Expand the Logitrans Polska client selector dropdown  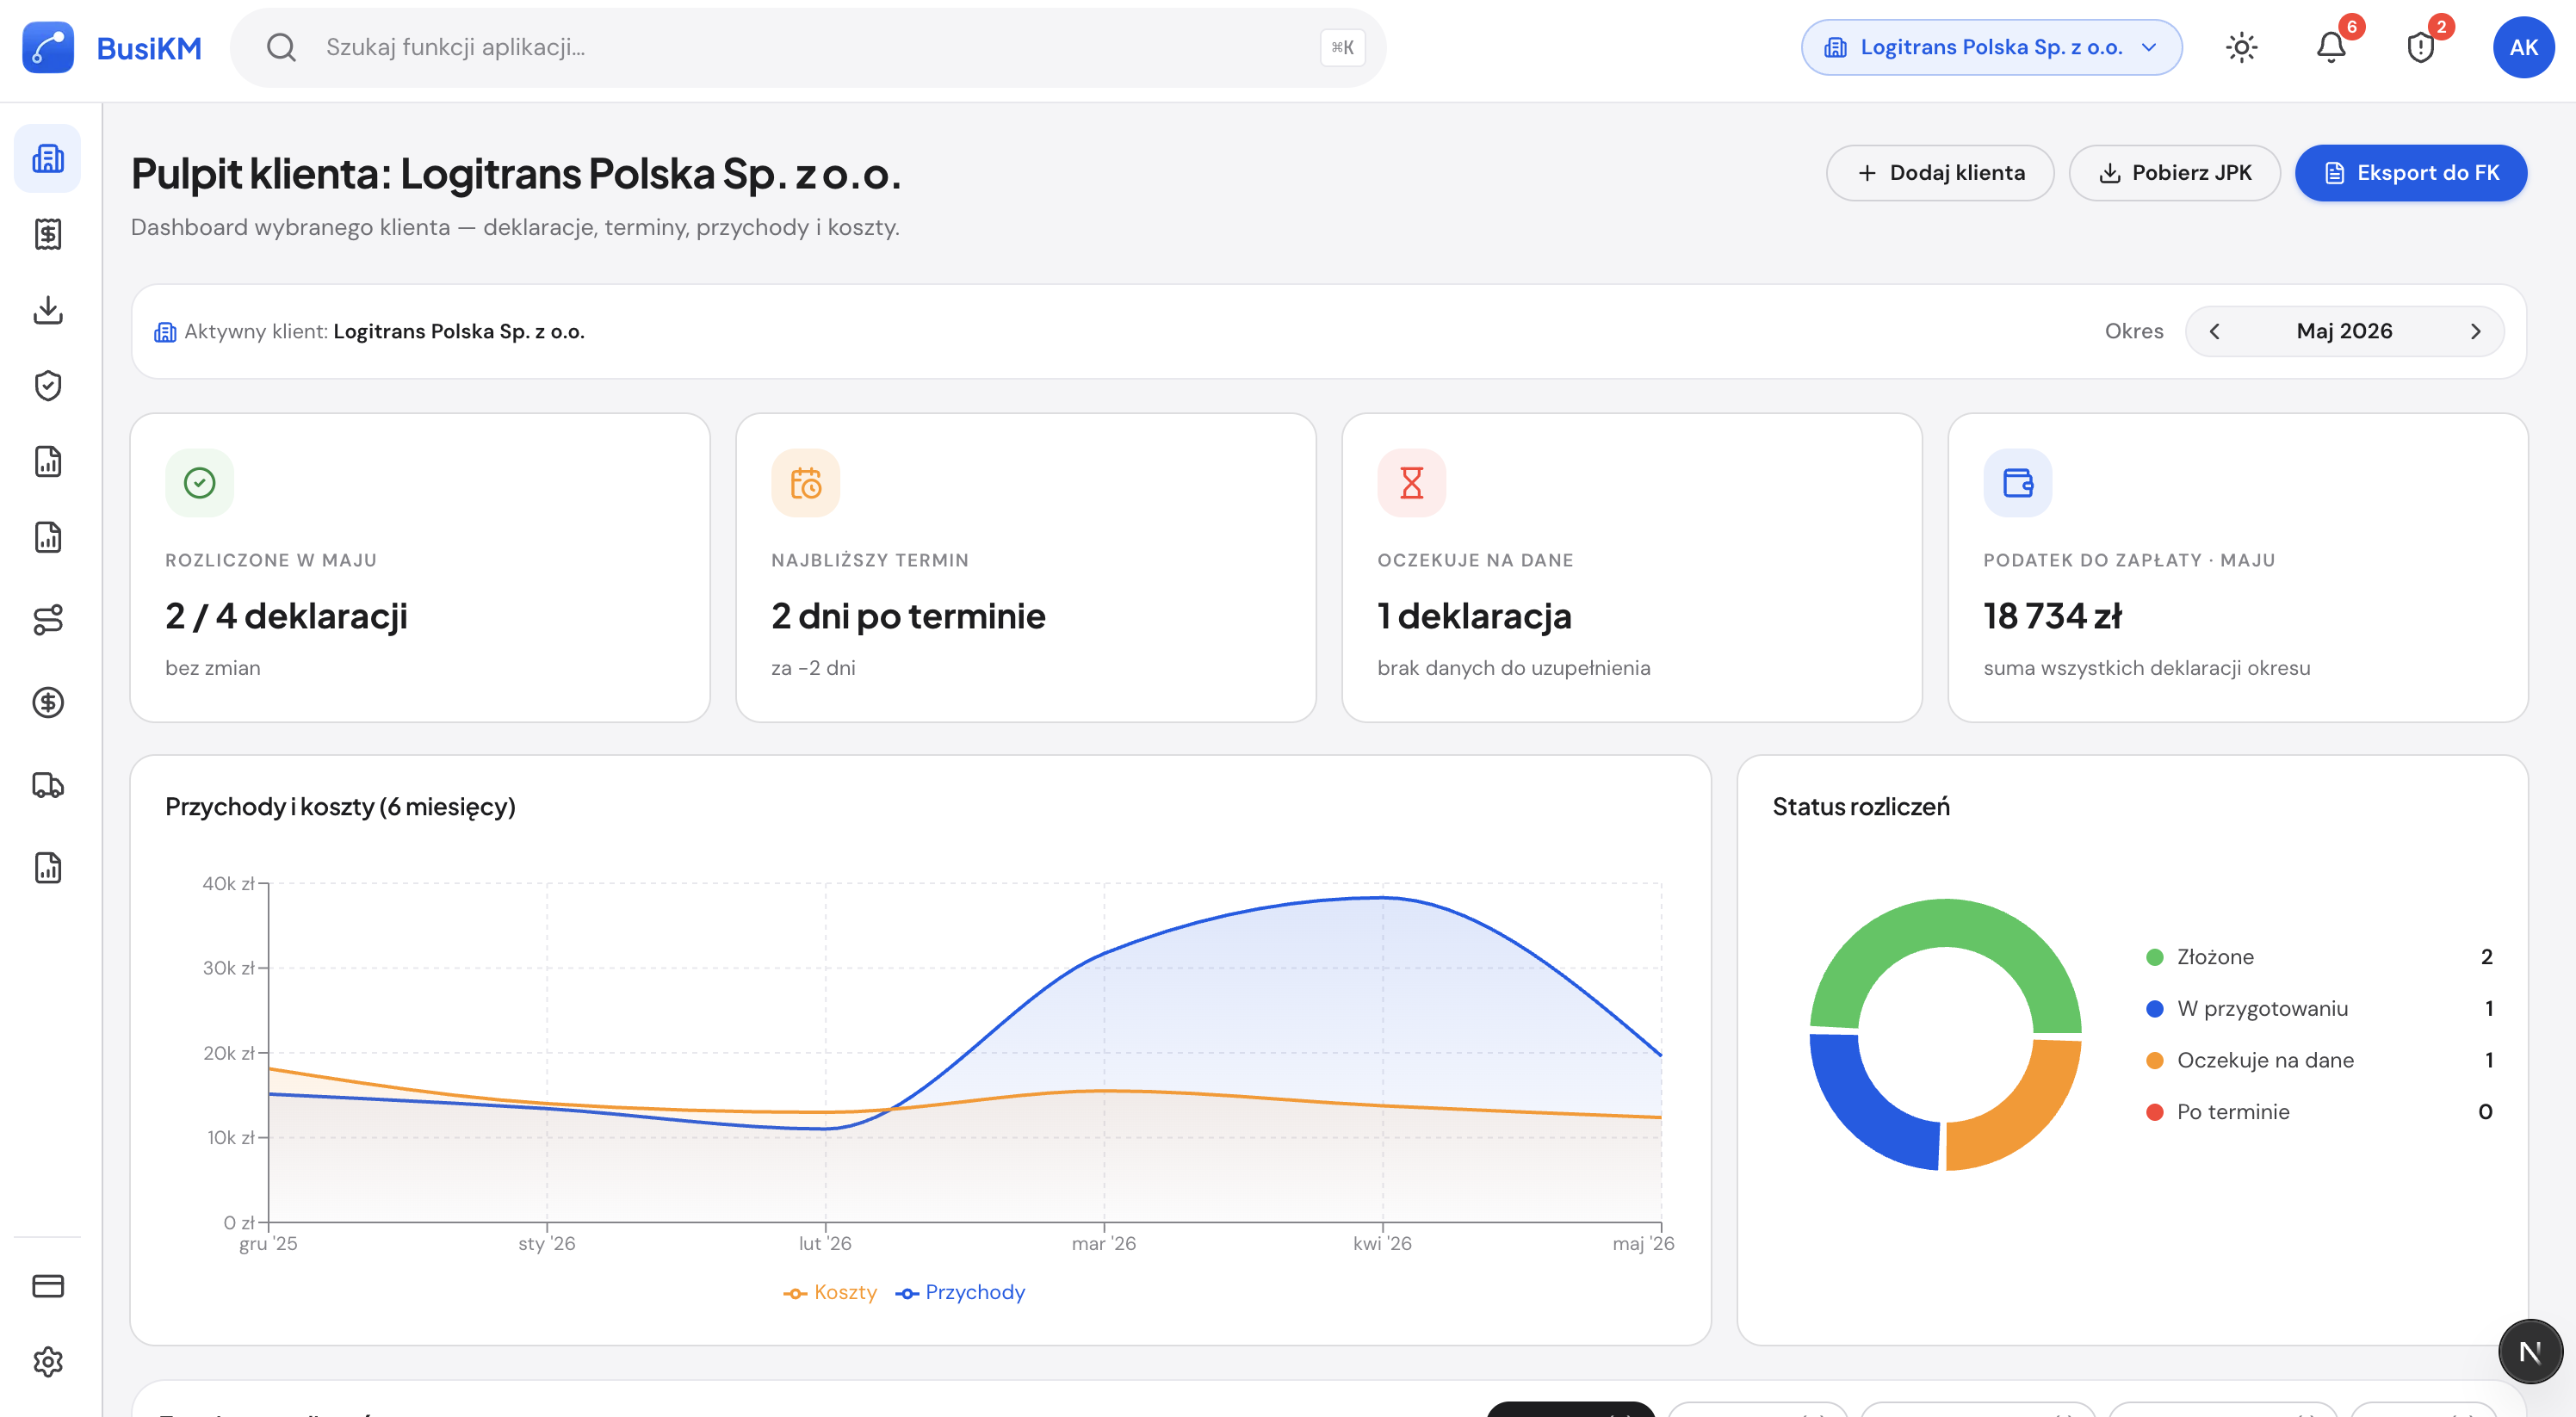coord(1991,47)
